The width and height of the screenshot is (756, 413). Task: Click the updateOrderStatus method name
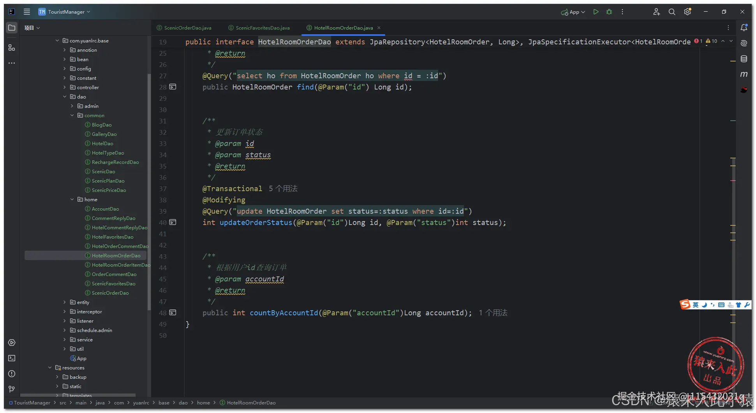pos(256,222)
